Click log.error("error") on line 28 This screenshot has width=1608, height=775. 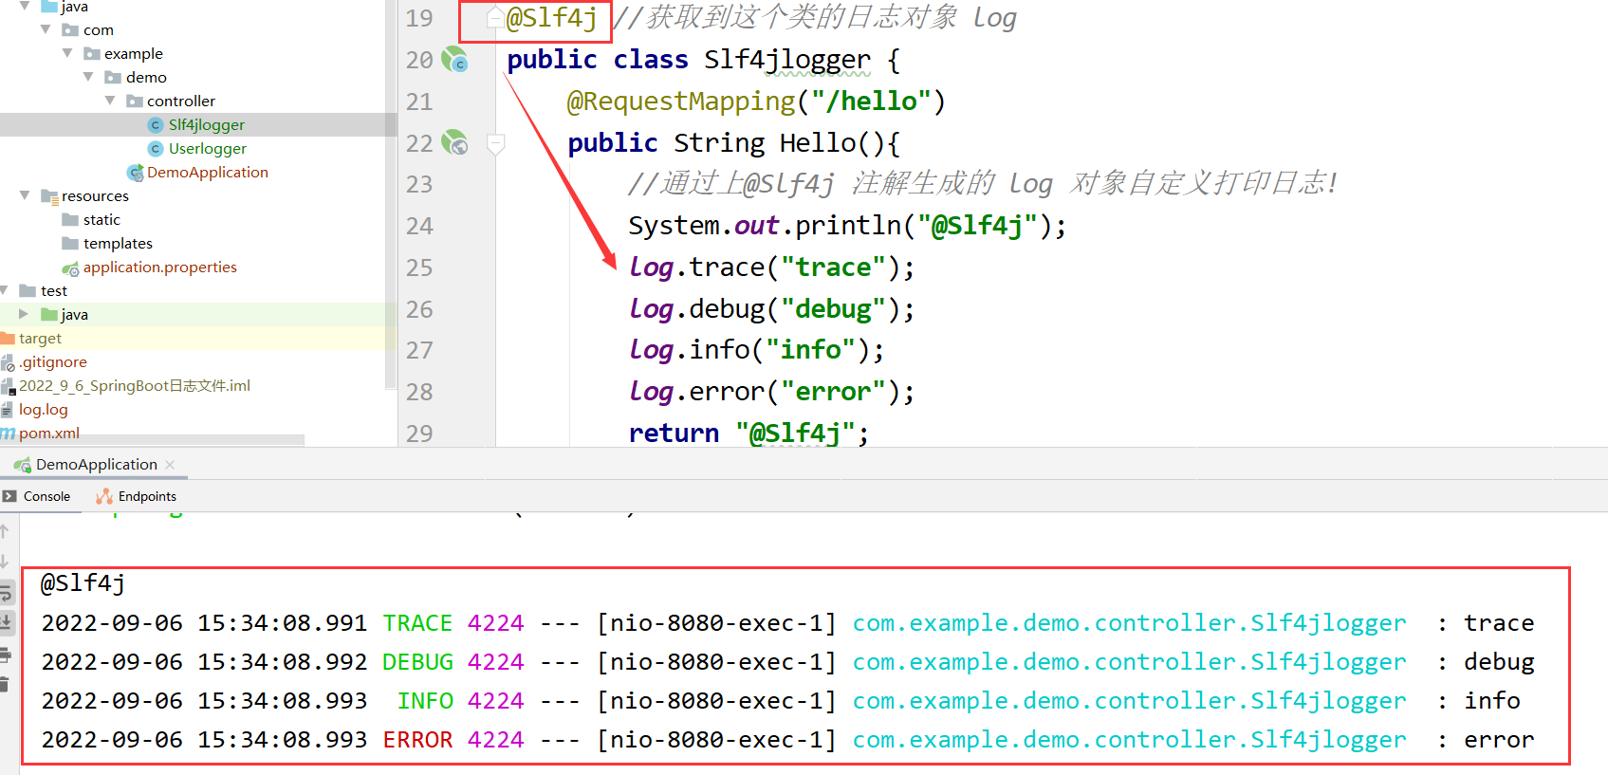coord(771,392)
